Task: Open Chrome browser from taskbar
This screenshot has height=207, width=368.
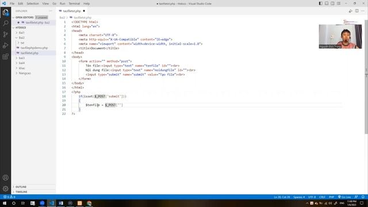Action: tap(89, 203)
